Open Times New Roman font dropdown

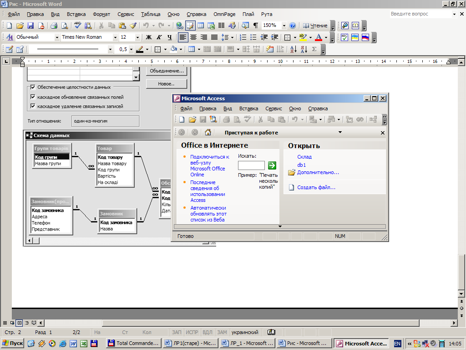pyautogui.click(x=115, y=37)
